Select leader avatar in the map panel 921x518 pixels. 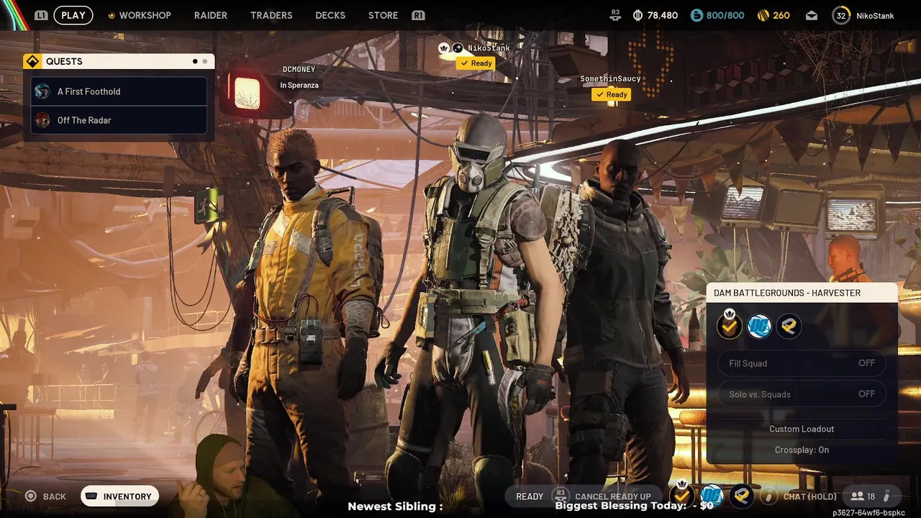730,326
